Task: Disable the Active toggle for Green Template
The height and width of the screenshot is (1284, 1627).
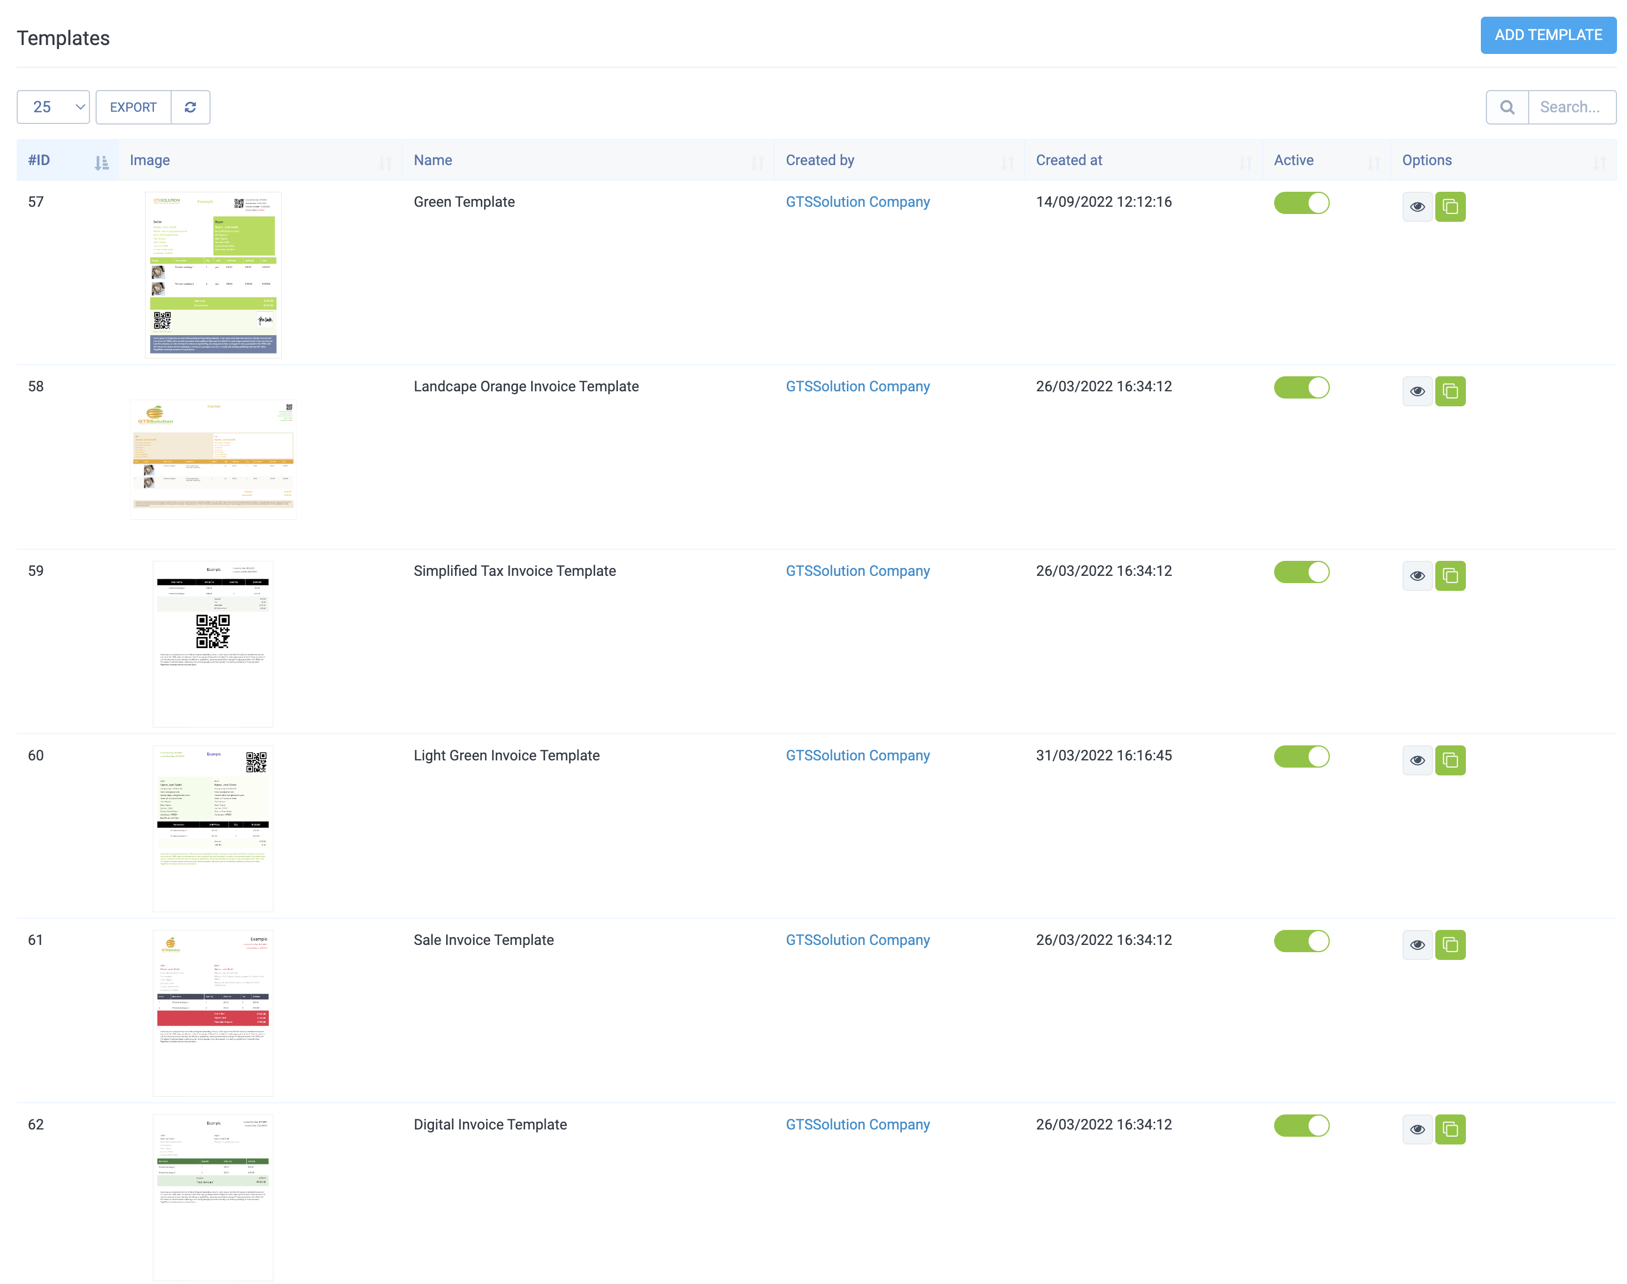Action: coord(1301,202)
